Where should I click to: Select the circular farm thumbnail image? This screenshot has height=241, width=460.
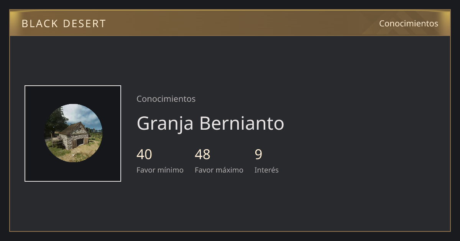coord(73,133)
